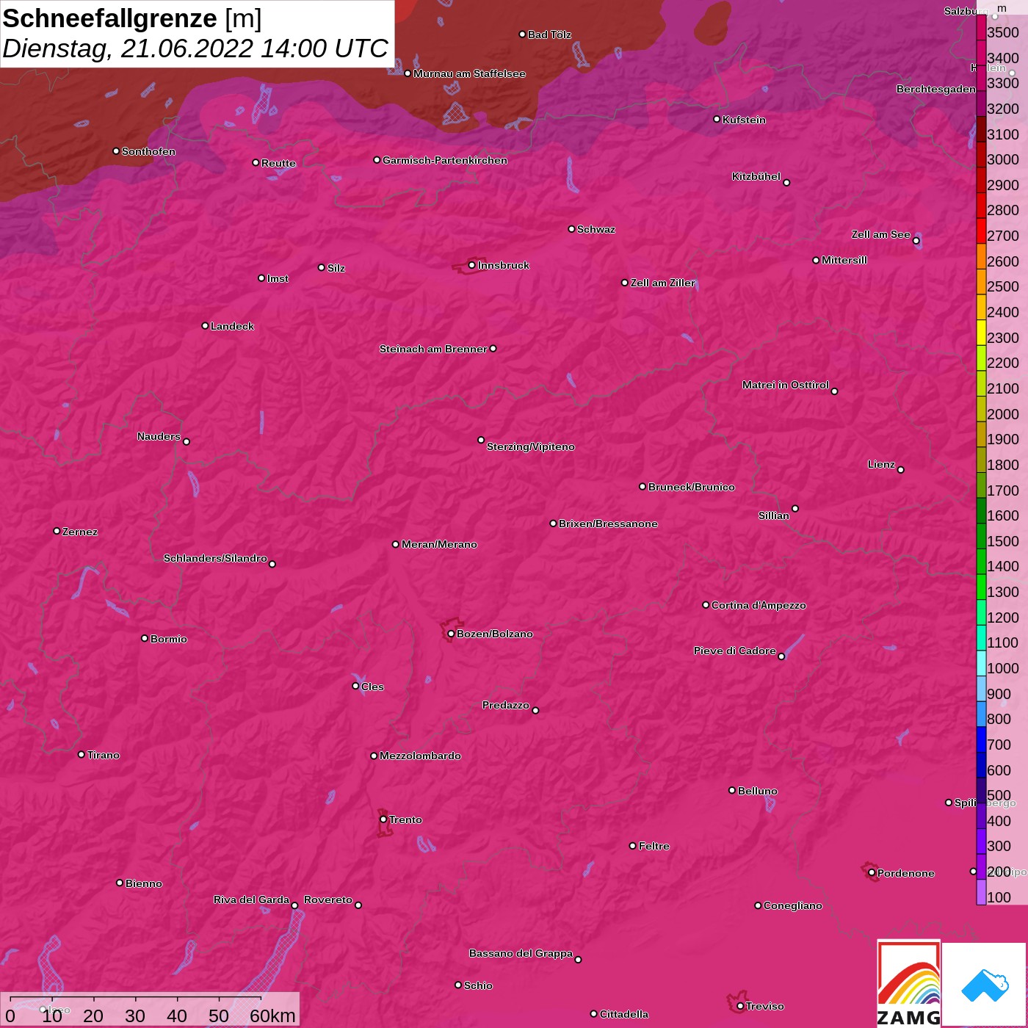Image resolution: width=1028 pixels, height=1028 pixels.
Task: Click on the Kufstein label
Action: [x=744, y=120]
